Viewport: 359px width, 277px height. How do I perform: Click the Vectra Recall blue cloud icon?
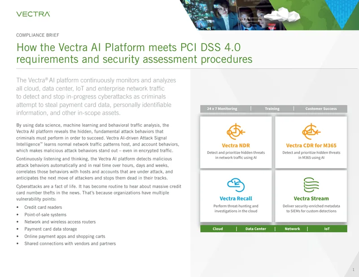[x=236, y=185]
